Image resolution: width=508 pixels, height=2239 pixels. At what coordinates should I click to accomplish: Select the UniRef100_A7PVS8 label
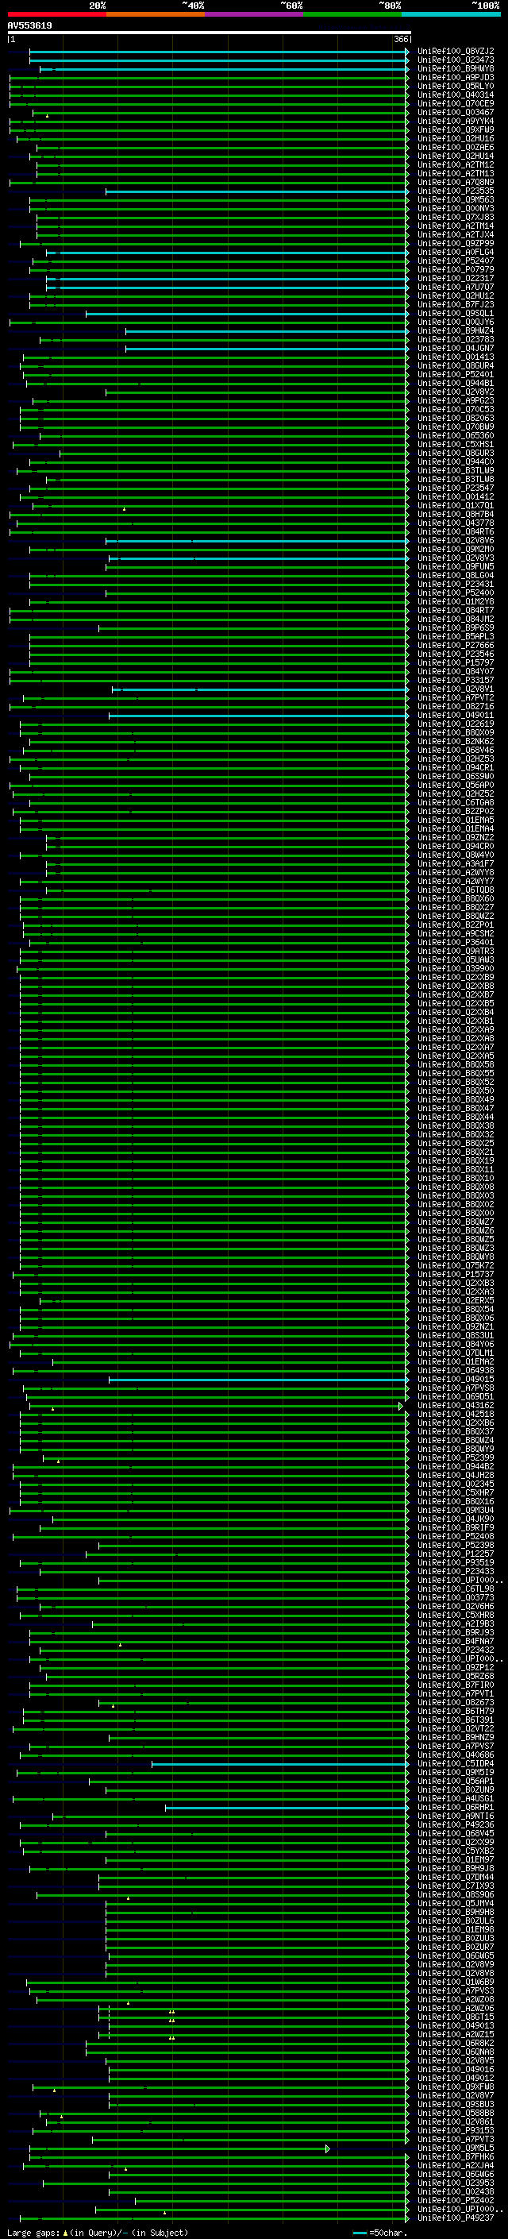click(x=455, y=1388)
